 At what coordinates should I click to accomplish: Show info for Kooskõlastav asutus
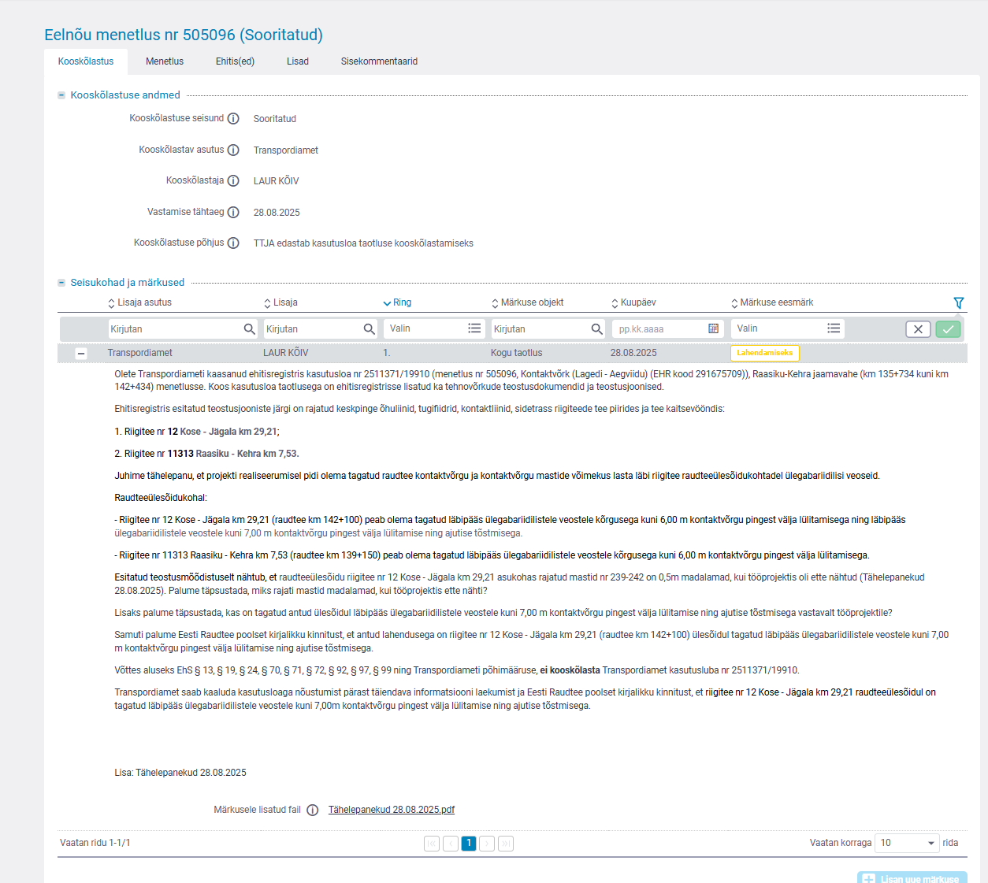click(x=233, y=150)
